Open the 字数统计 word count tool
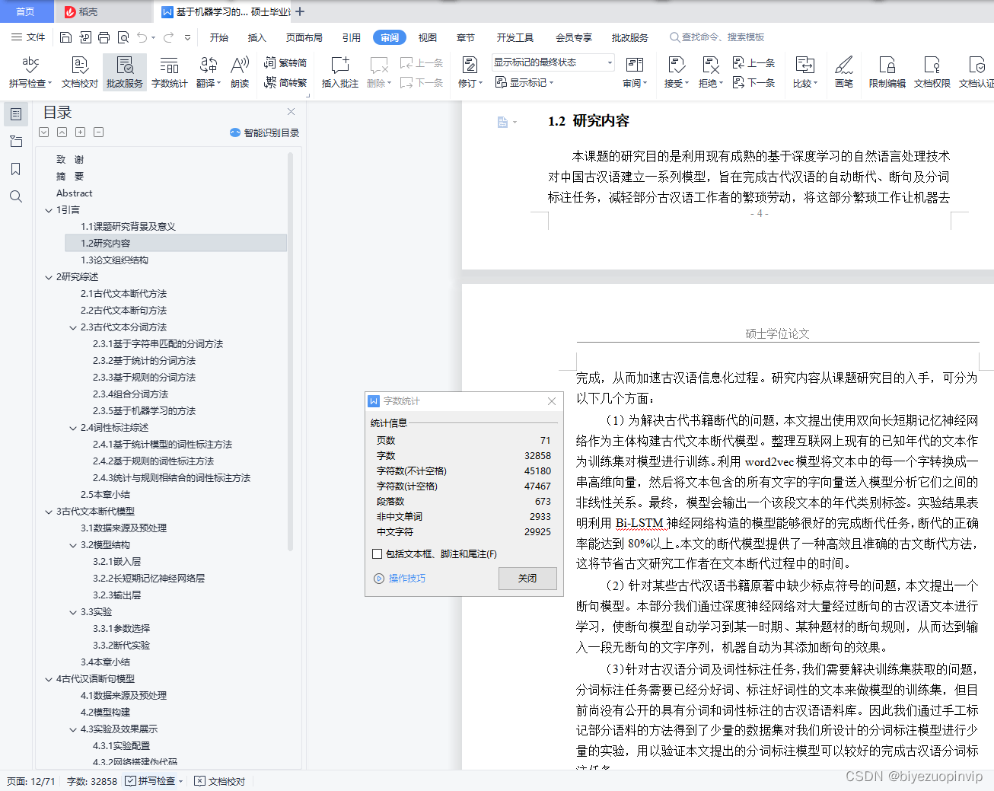 tap(169, 71)
